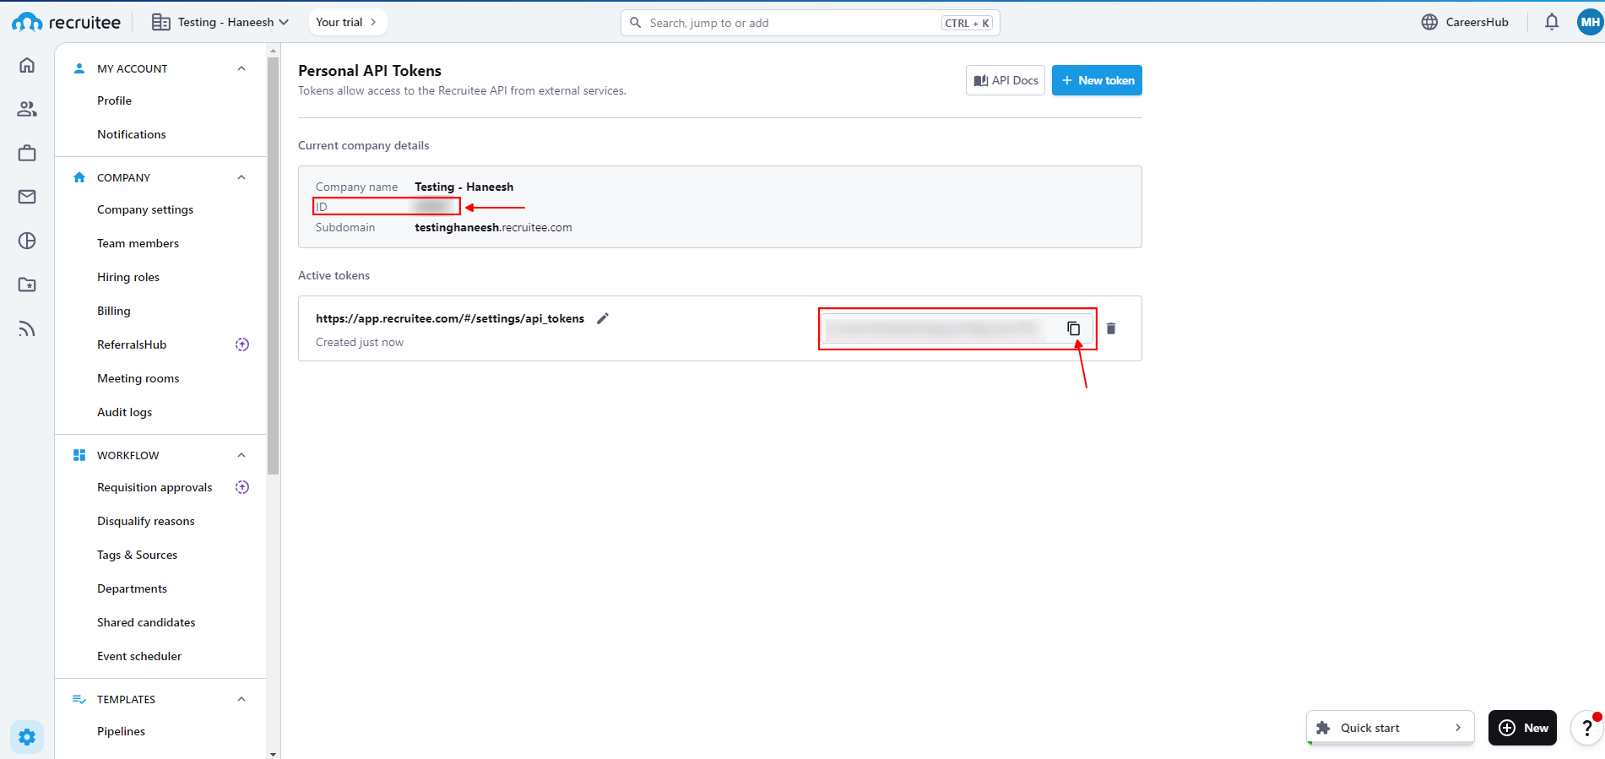Open the Profile settings page
Screen dimensions: 1605x759
pos(114,100)
